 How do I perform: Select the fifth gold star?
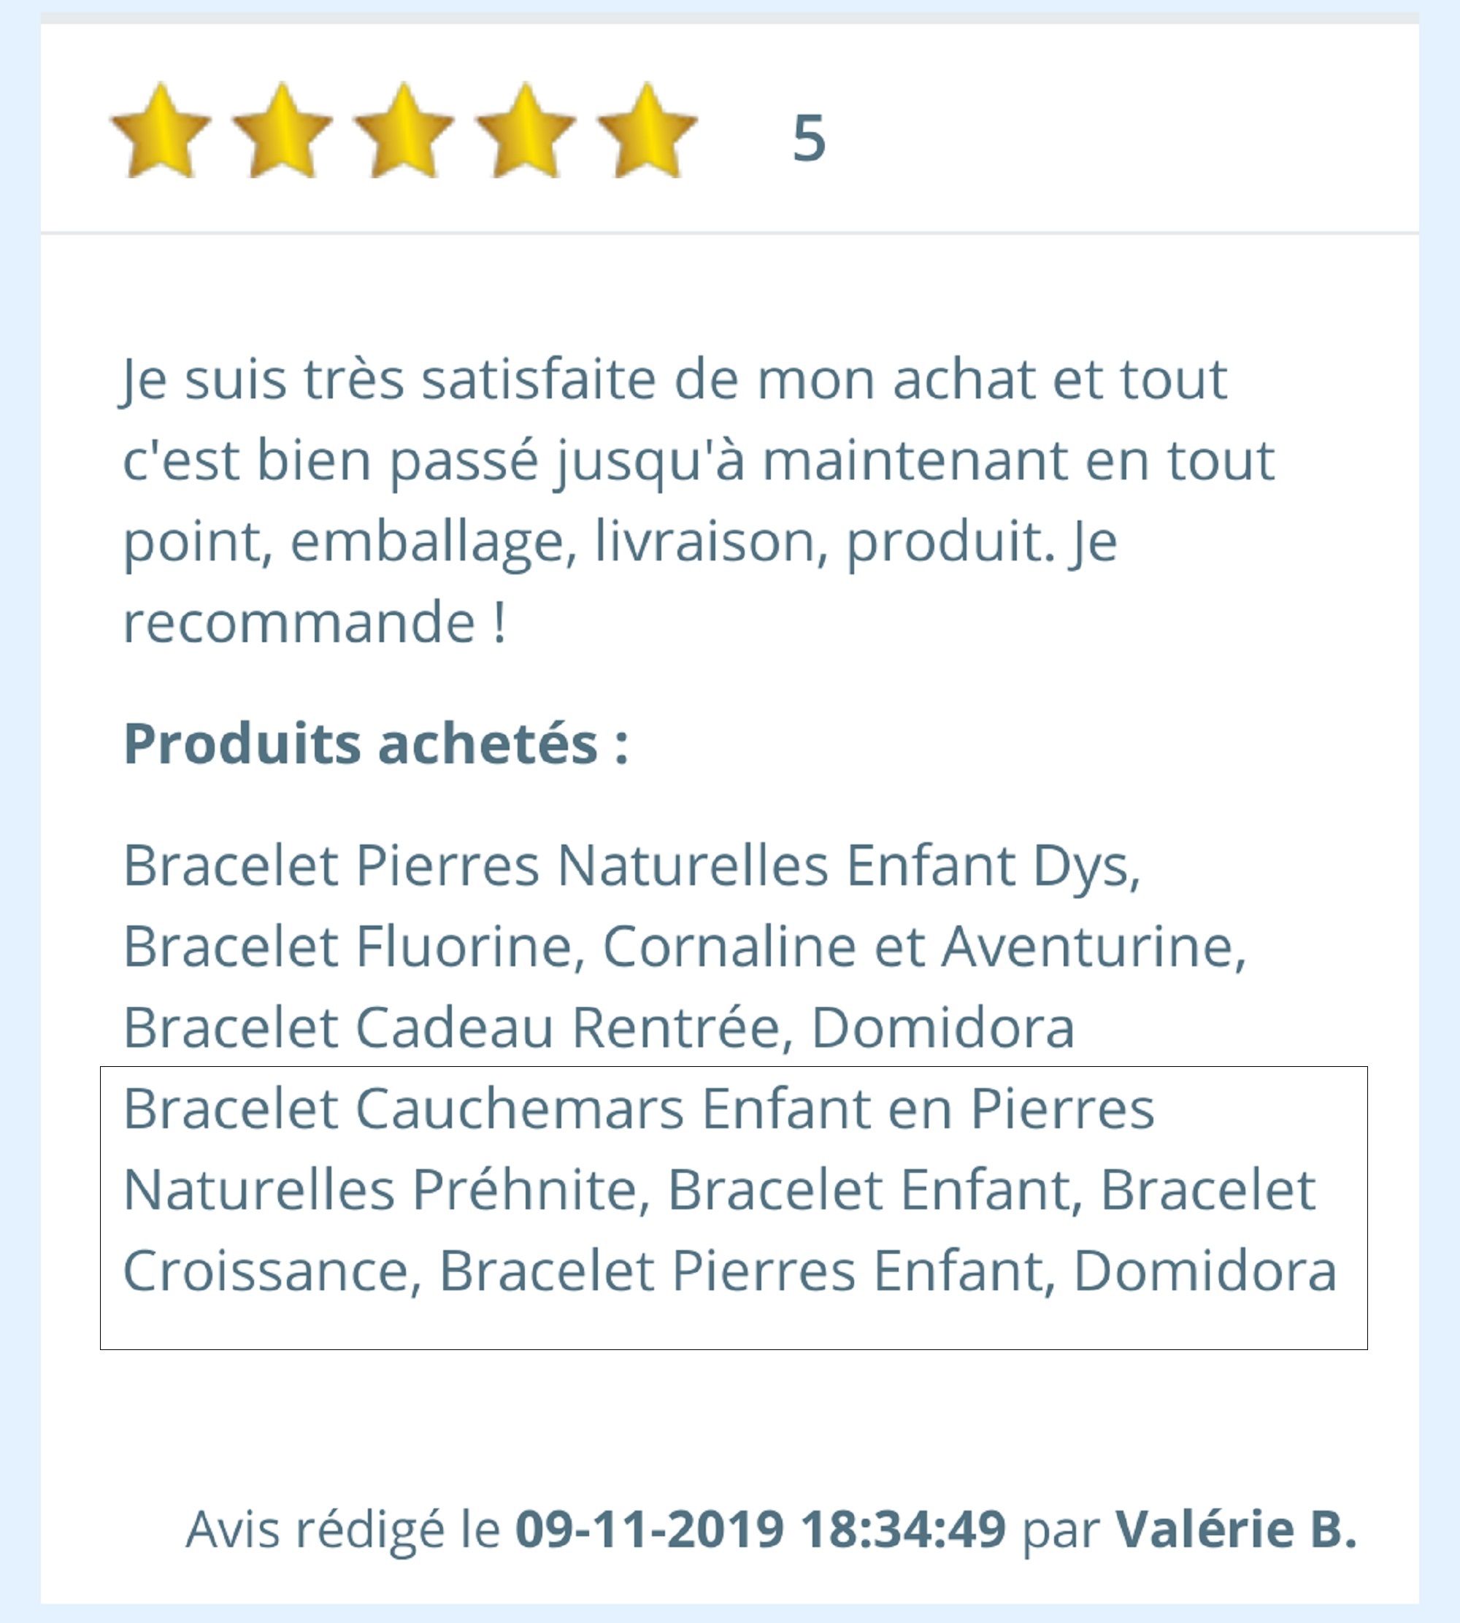click(x=648, y=131)
